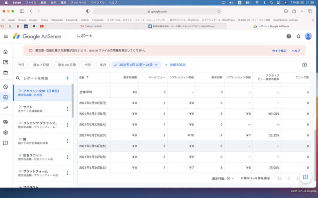Open the Safari menu in the menu bar

coord(17,3)
